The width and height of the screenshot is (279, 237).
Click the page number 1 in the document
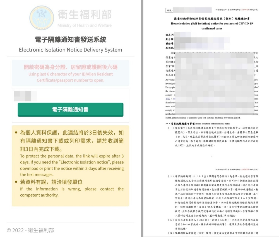(212, 157)
